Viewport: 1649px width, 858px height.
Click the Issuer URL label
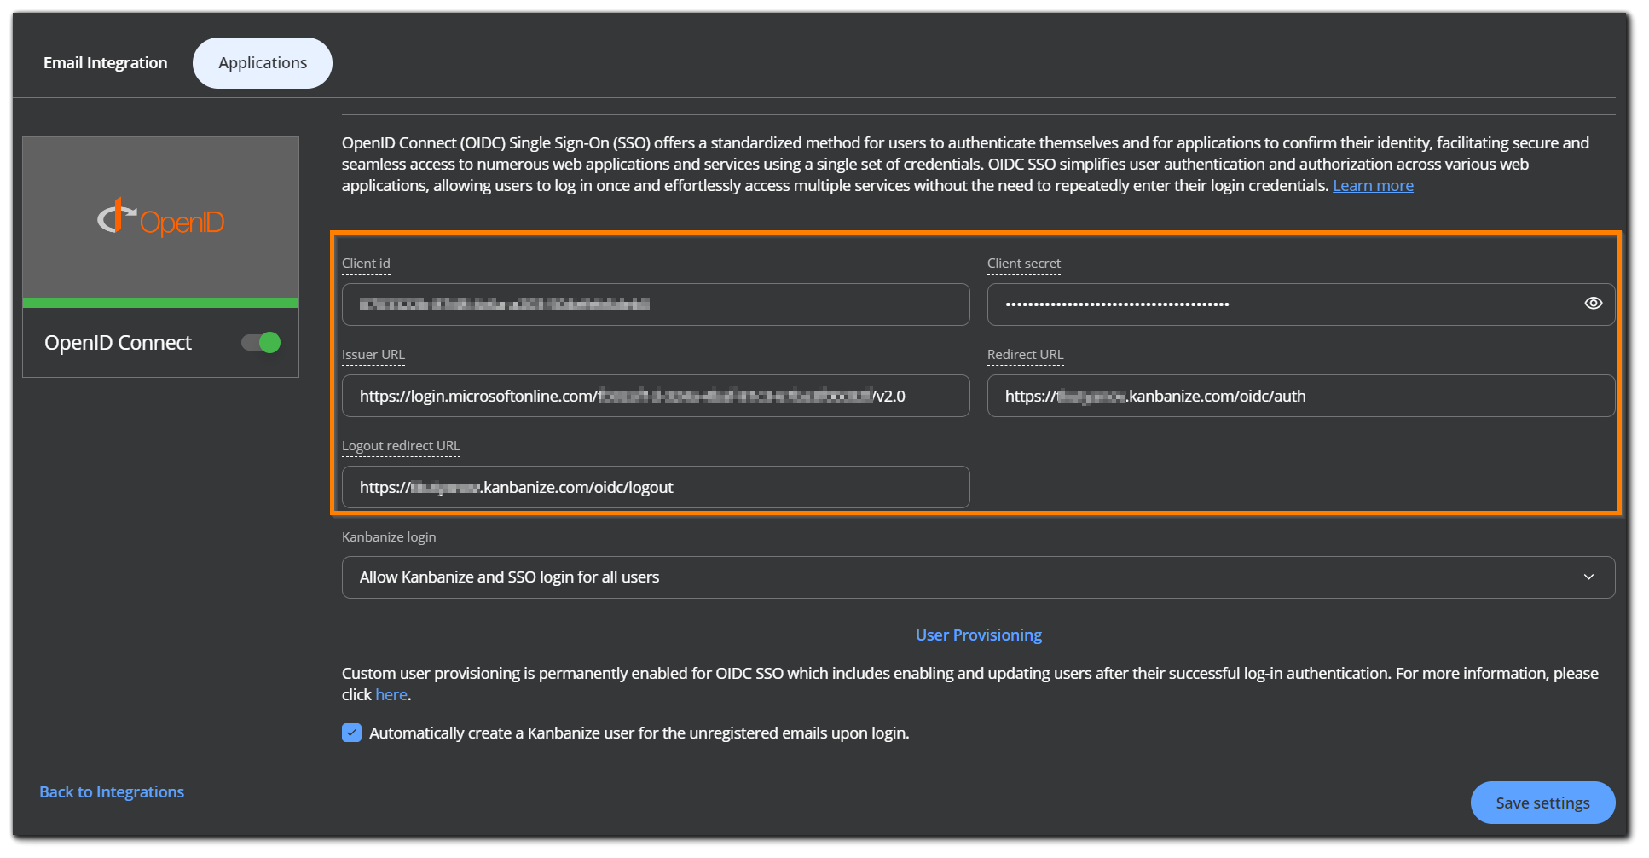coord(373,355)
